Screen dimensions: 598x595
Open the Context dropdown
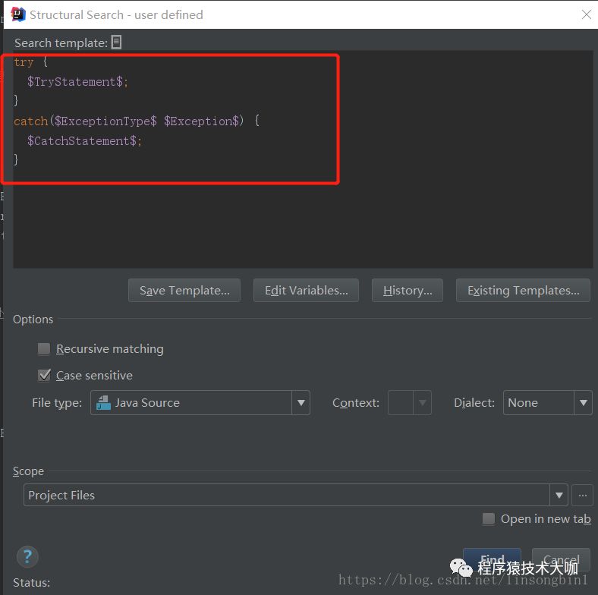pyautogui.click(x=410, y=403)
